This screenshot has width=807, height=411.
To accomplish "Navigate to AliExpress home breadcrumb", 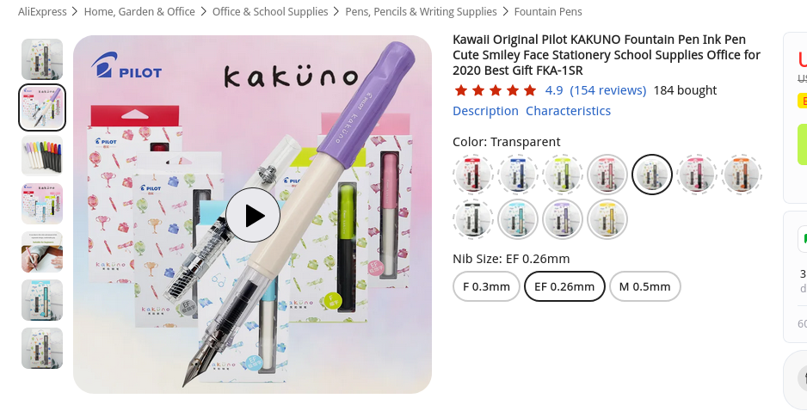I will 42,11.
